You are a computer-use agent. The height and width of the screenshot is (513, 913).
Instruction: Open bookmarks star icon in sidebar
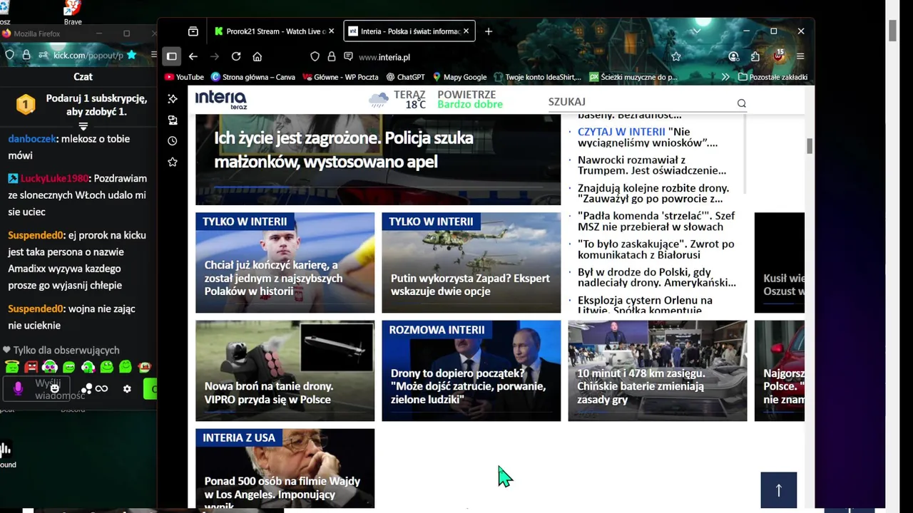173,162
